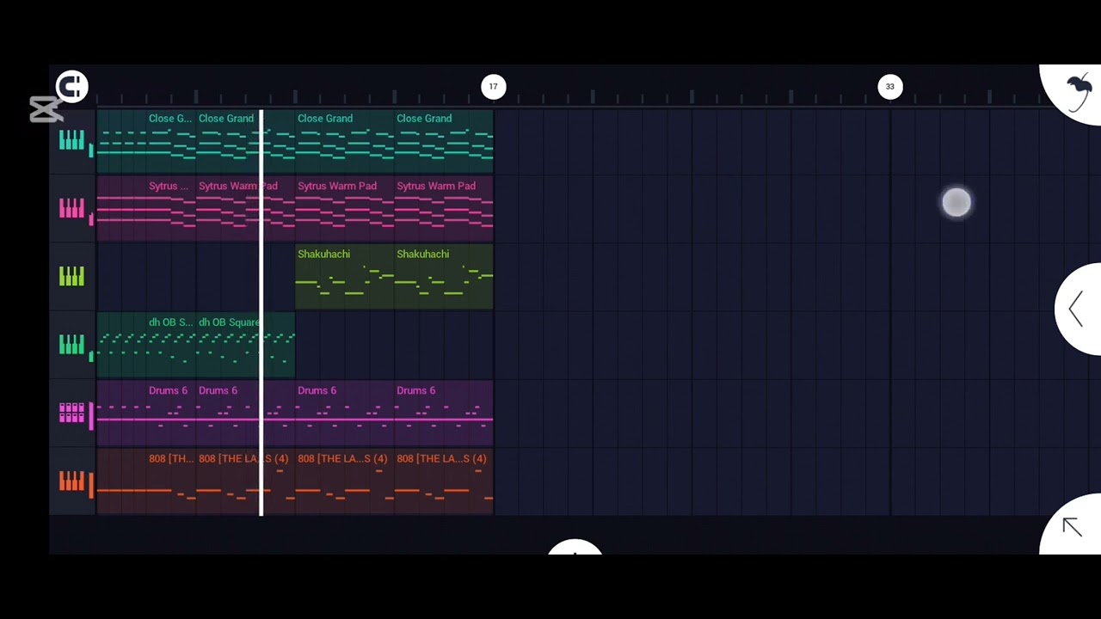
Task: Select the '808 [THE LA...S (4)' clip ending at bar 17
Action: coord(444,481)
